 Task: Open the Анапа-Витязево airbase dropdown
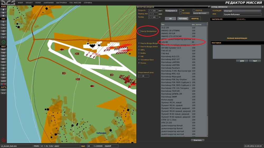[201, 13]
